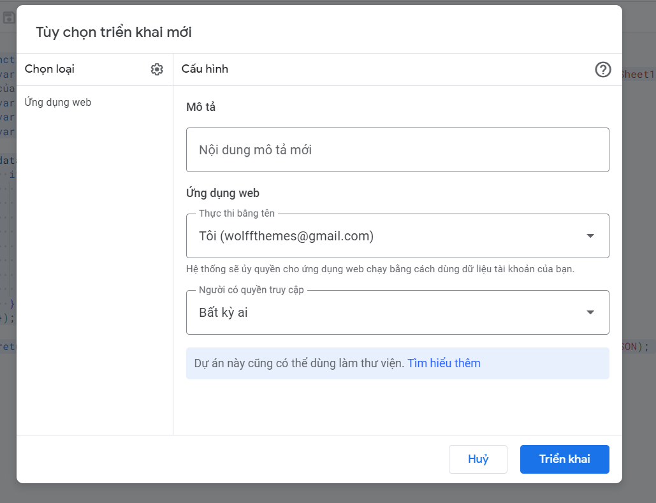This screenshot has height=503, width=656.
Task: Open the Thực thi bằng tên dropdown
Action: [397, 236]
